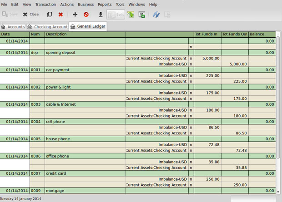The image size is (282, 202).
Task: Open the Business menu
Action: click(x=86, y=4)
